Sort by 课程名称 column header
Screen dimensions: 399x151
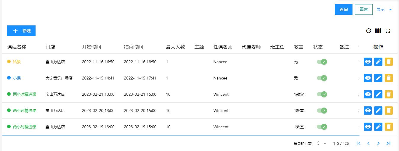click(17, 47)
